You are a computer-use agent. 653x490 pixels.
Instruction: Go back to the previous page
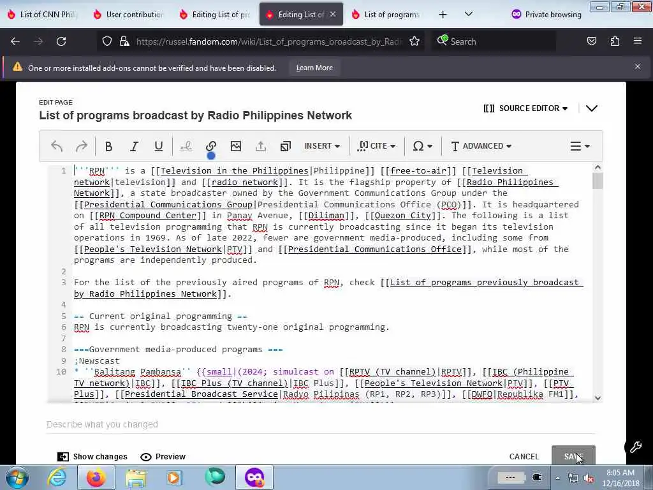point(15,41)
